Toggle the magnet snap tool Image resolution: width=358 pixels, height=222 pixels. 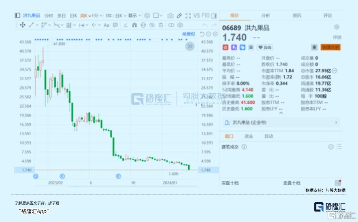[x=135, y=25]
